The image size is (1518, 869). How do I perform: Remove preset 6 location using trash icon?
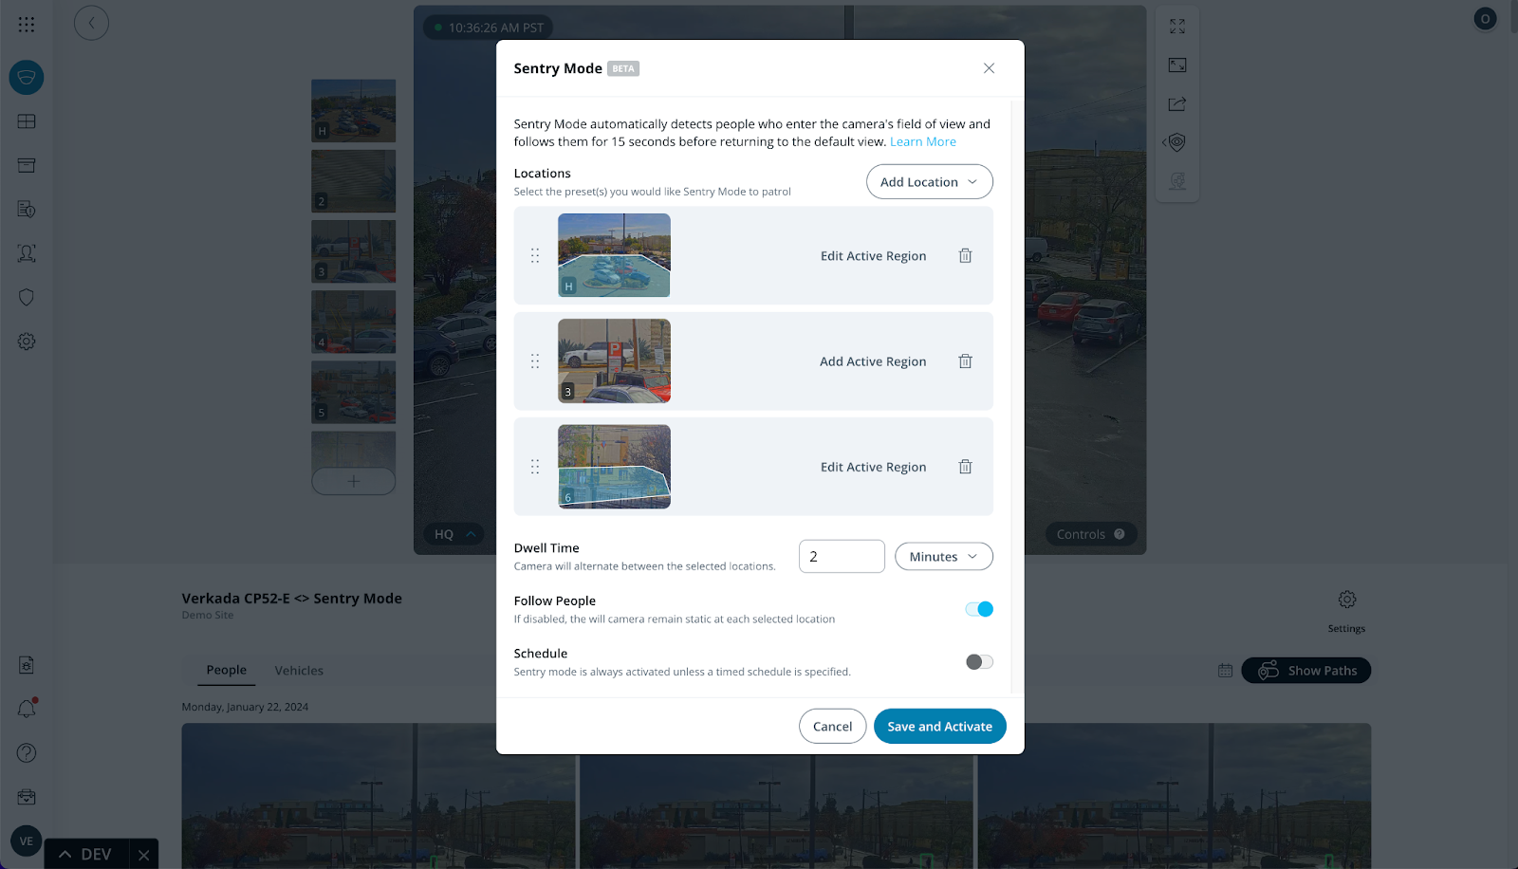[965, 467]
